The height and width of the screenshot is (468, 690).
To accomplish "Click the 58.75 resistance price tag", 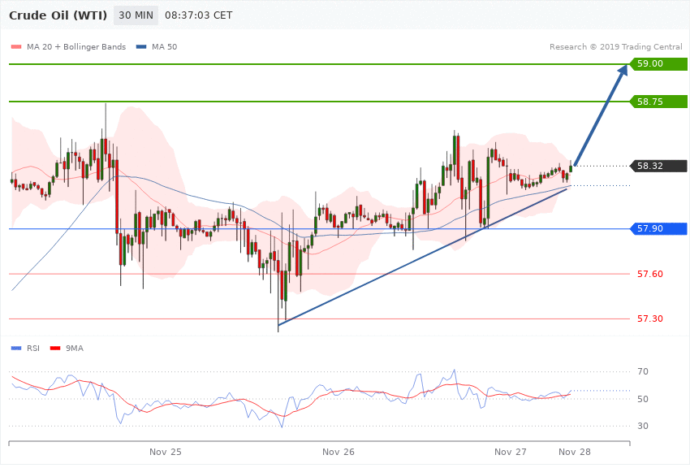I will click(x=658, y=102).
